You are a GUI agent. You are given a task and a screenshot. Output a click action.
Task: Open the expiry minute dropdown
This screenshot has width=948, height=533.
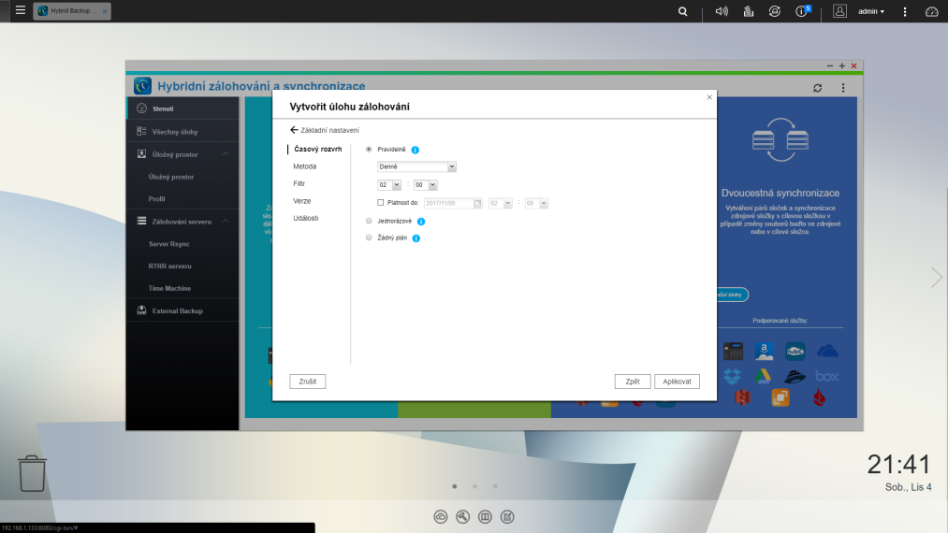click(x=536, y=203)
